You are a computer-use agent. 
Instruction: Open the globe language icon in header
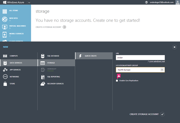(146, 2)
